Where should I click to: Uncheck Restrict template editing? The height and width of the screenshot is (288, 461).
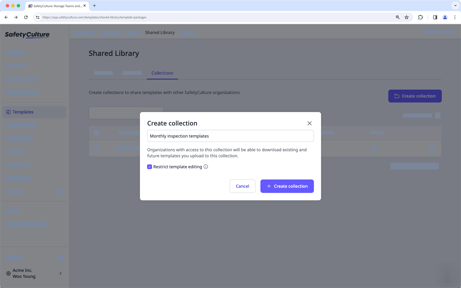click(150, 167)
